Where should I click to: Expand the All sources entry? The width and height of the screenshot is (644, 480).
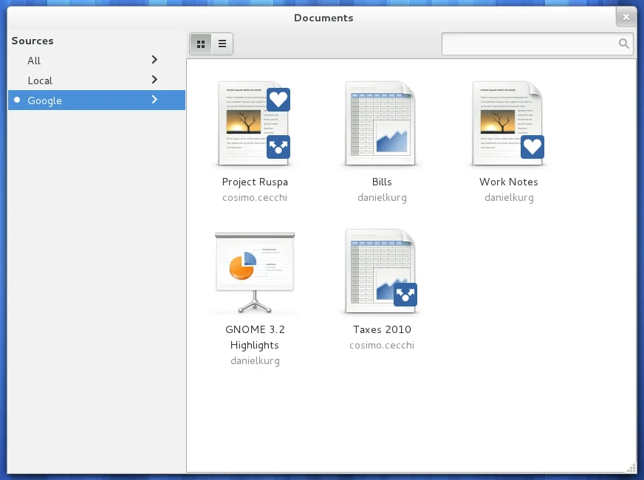pos(154,60)
